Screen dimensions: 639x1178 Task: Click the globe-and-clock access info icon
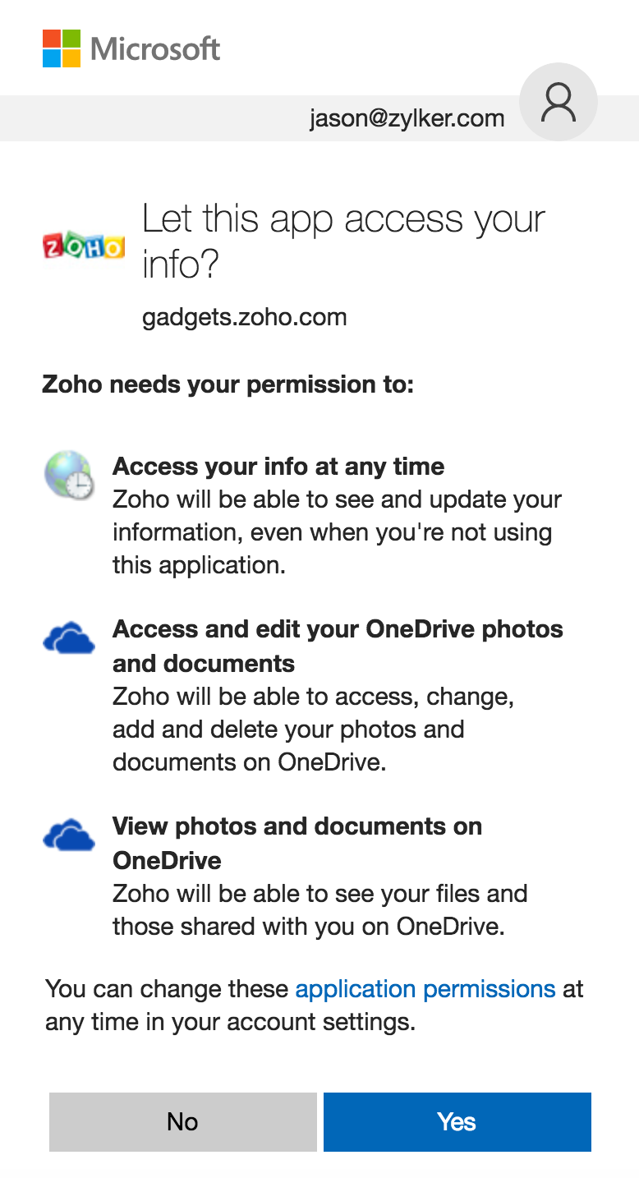(x=69, y=476)
